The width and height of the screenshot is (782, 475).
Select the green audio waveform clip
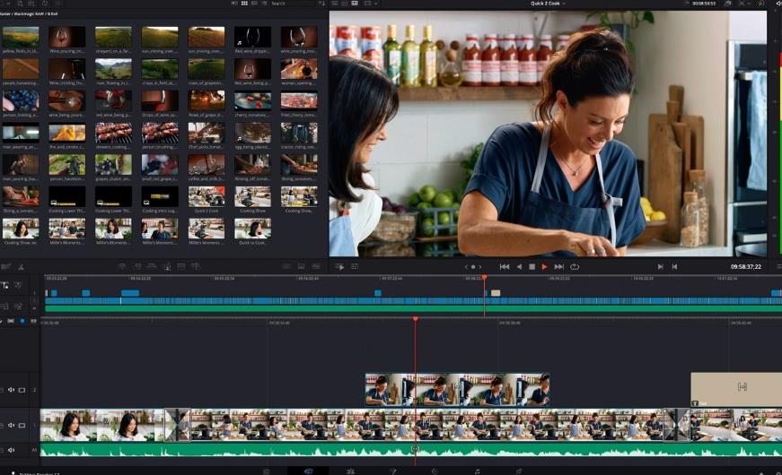pyautogui.click(x=411, y=450)
